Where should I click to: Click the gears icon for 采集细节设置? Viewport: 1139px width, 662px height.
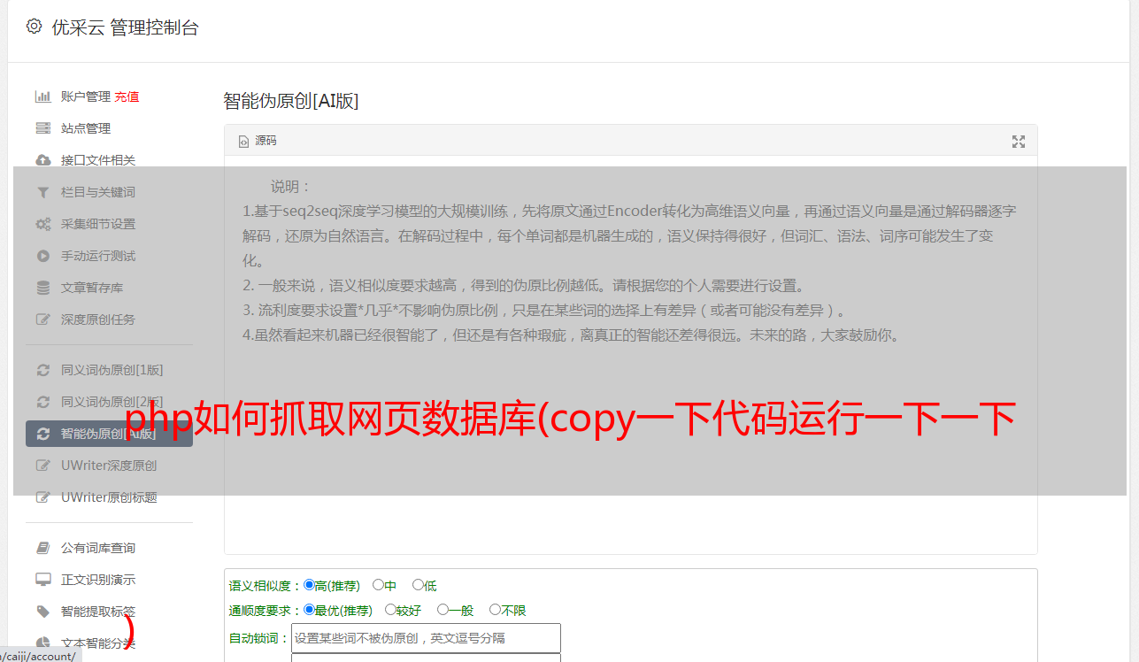point(42,224)
